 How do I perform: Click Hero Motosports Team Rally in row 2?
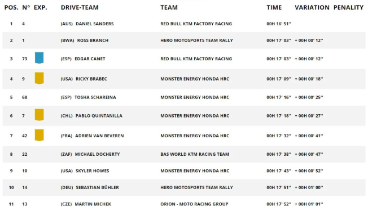tap(196, 41)
